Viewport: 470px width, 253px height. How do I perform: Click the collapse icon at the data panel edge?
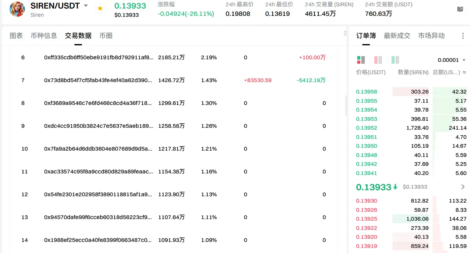345,33
